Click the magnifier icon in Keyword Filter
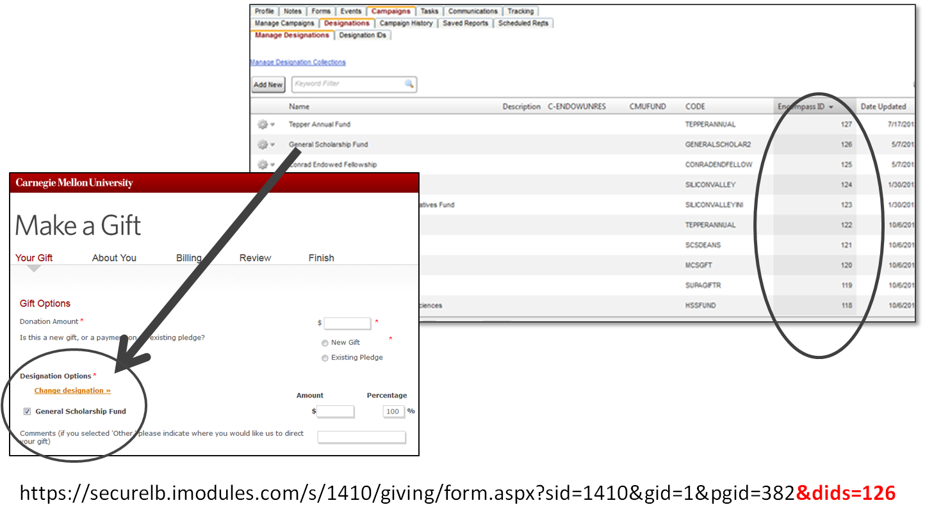Image resolution: width=925 pixels, height=512 pixels. 409,84
